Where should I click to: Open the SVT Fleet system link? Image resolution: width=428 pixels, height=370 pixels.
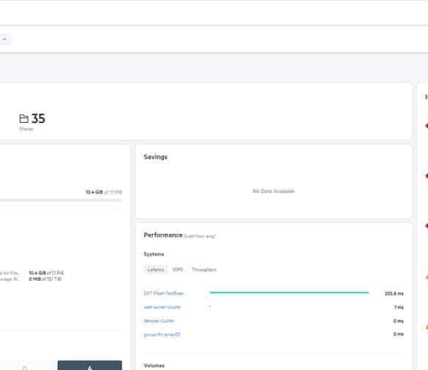click(x=163, y=293)
